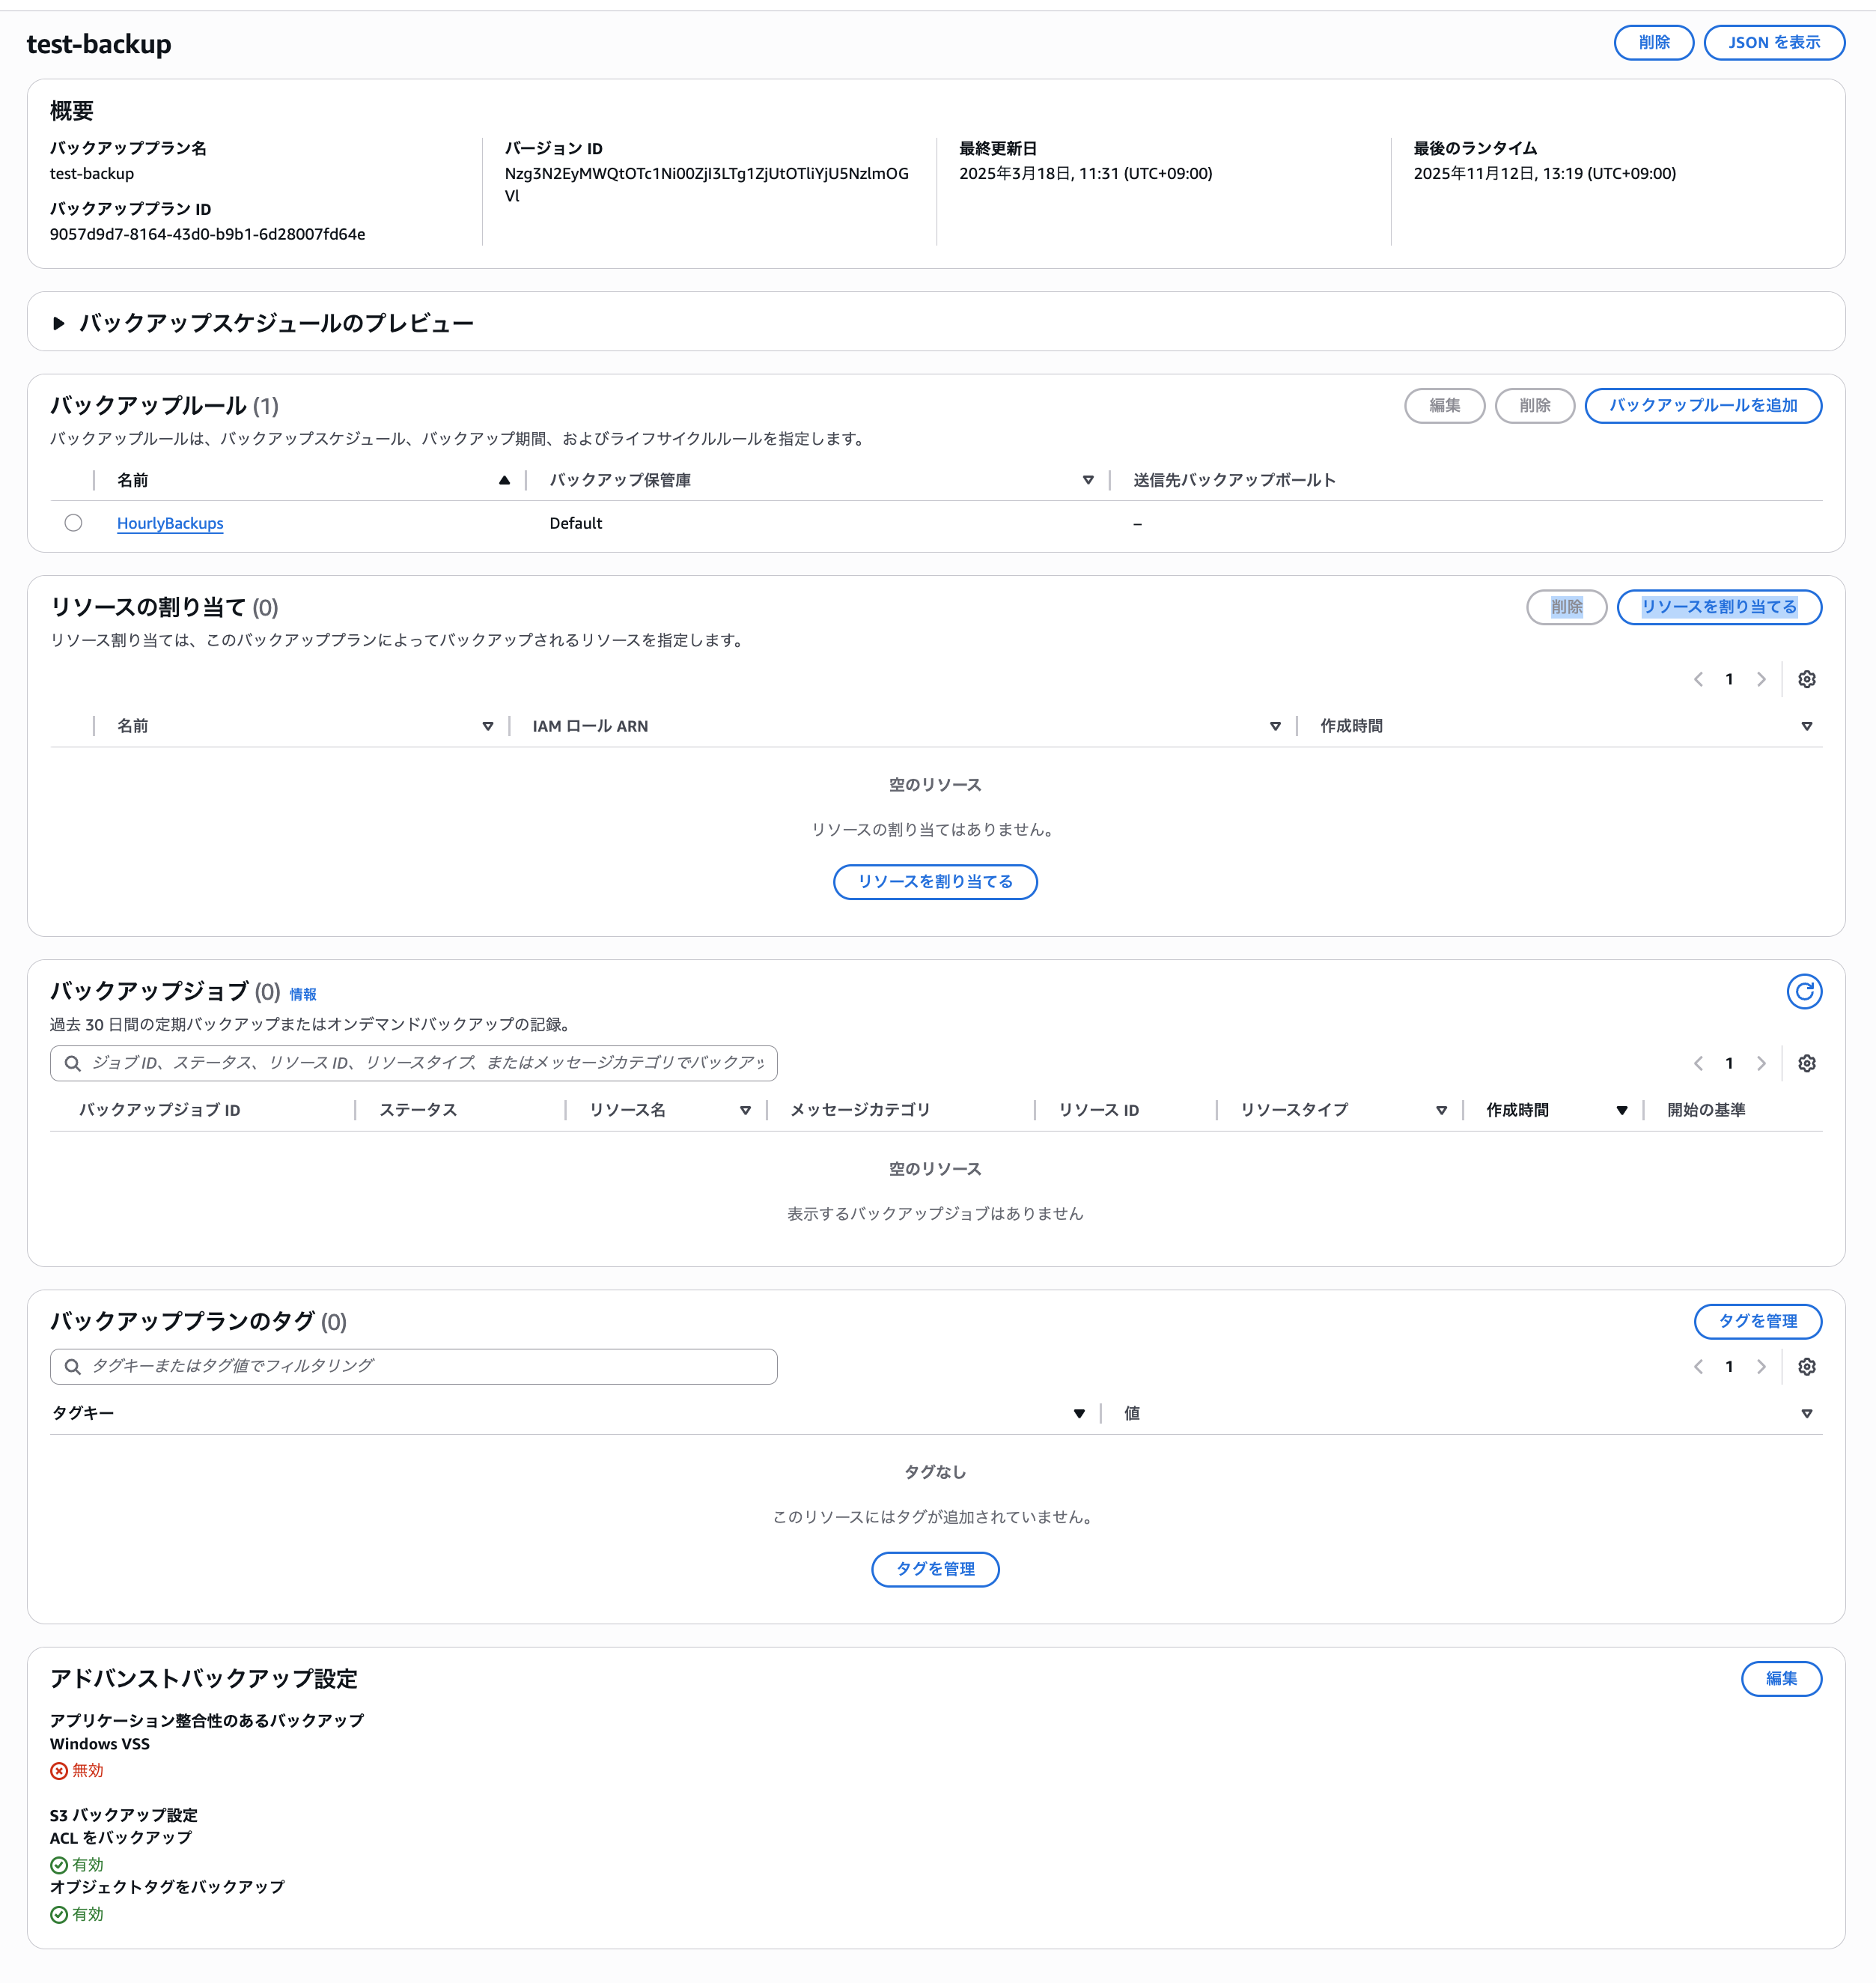Open resource assignments table settings gear
The width and height of the screenshot is (1876, 1983).
pyautogui.click(x=1806, y=679)
